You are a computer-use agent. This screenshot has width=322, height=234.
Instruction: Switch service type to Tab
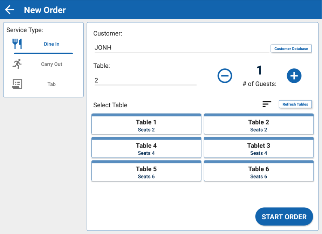coord(52,84)
